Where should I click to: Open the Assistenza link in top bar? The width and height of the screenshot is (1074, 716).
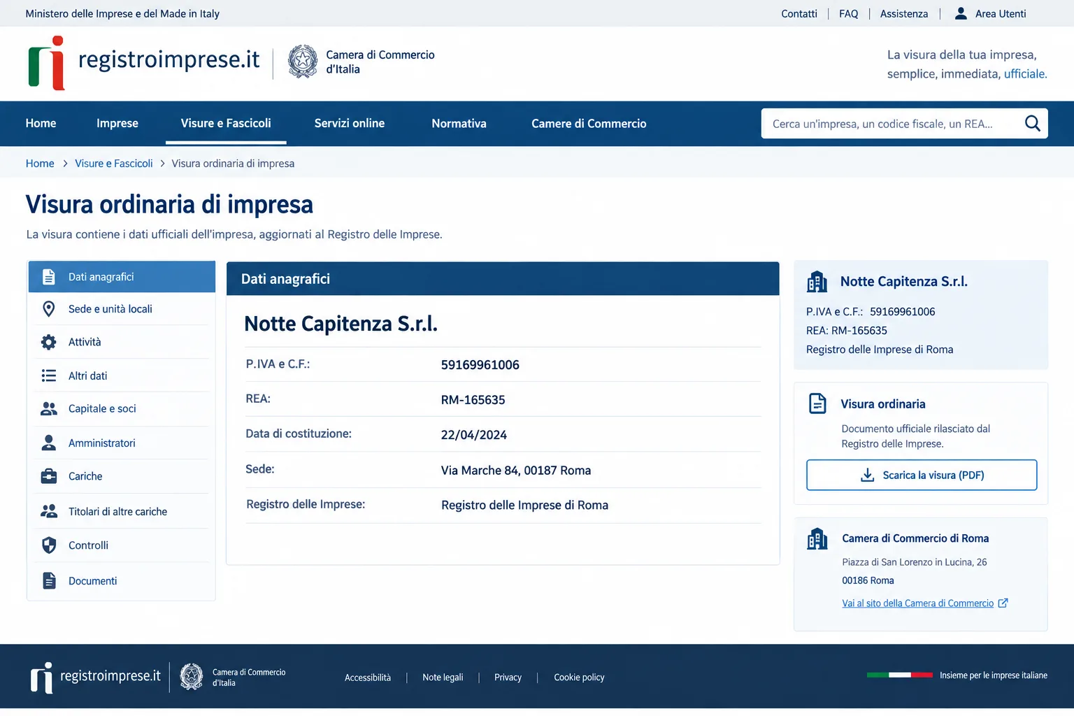pyautogui.click(x=904, y=14)
